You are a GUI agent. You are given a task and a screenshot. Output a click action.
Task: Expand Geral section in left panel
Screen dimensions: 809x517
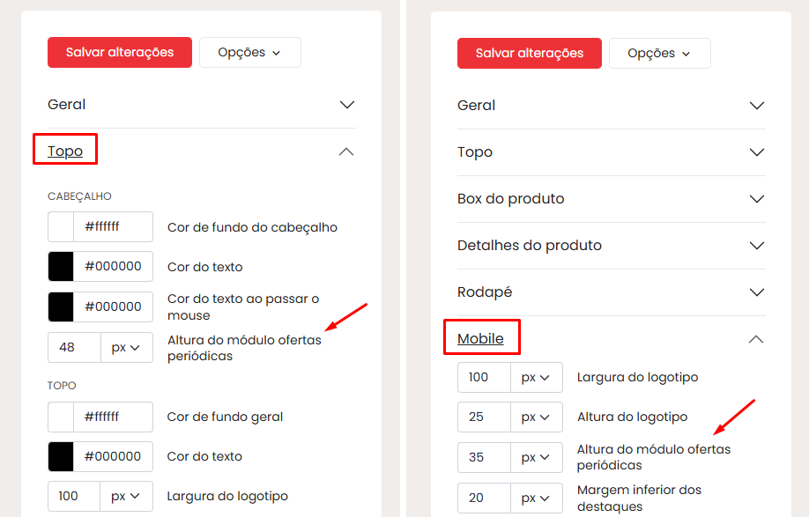click(346, 105)
